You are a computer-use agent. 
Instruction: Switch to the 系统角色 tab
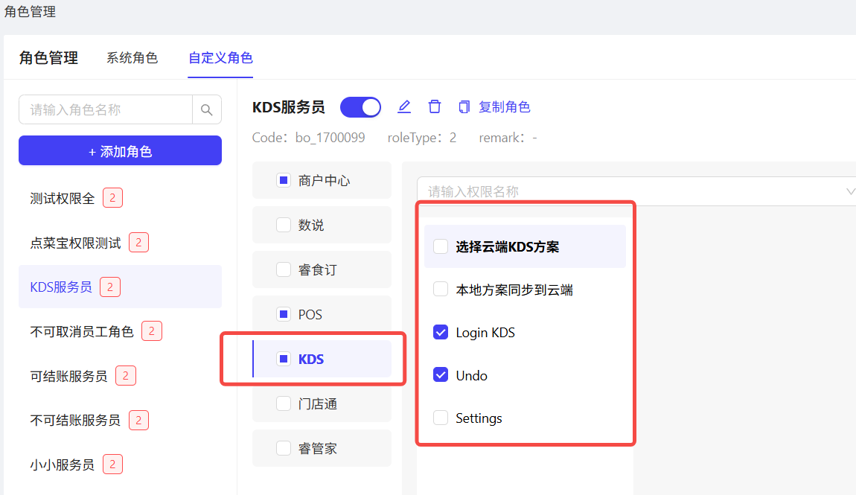(x=132, y=58)
